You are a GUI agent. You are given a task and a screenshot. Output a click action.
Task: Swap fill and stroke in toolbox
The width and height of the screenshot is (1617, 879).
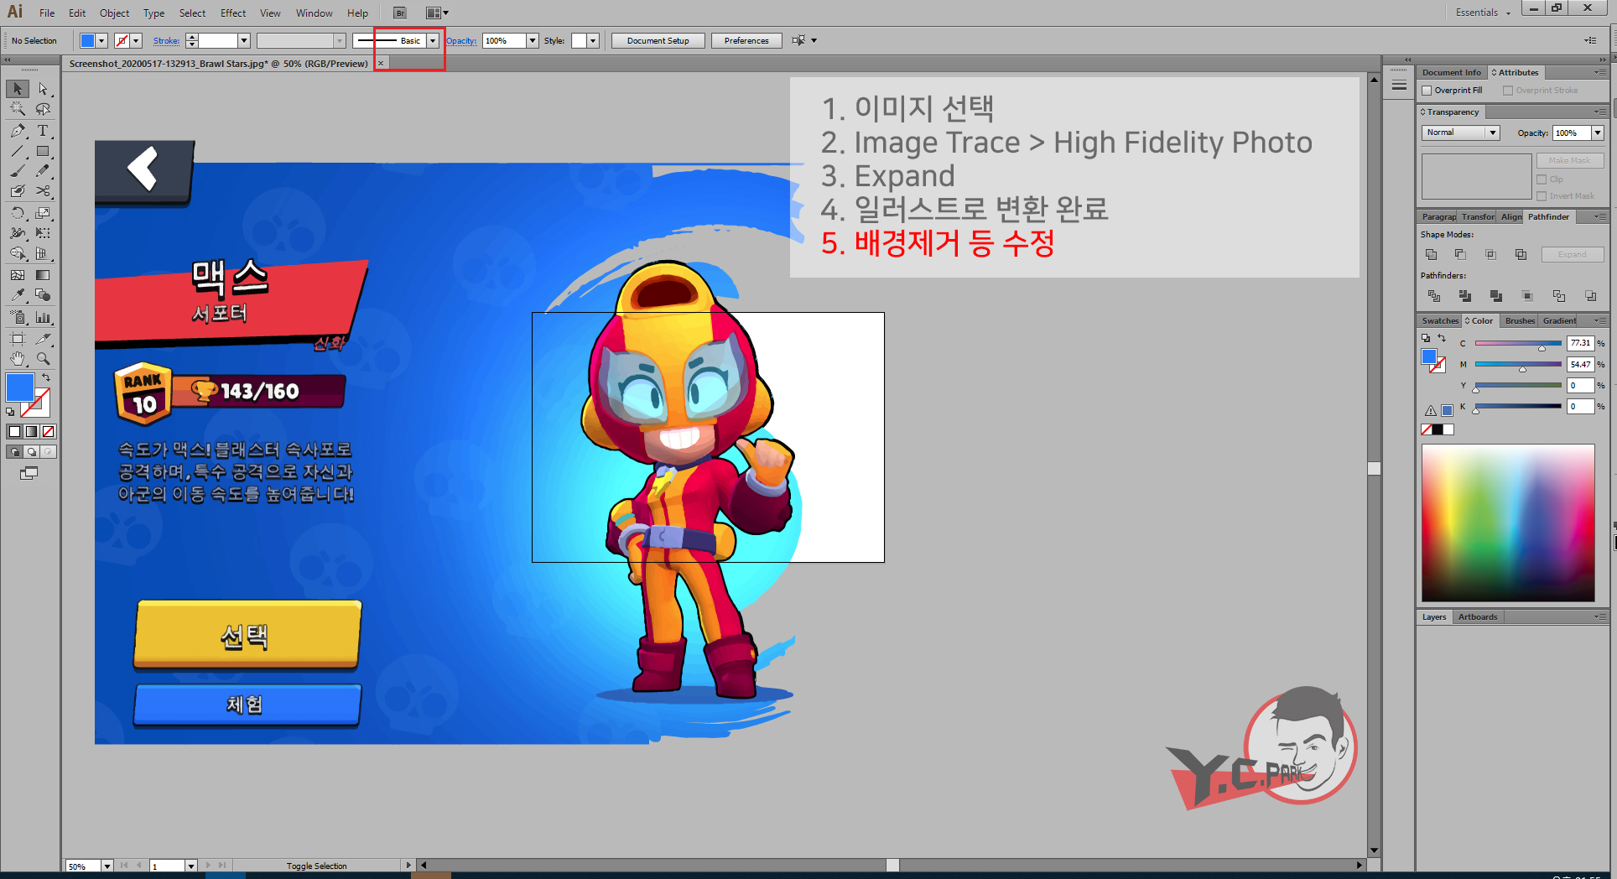(46, 378)
